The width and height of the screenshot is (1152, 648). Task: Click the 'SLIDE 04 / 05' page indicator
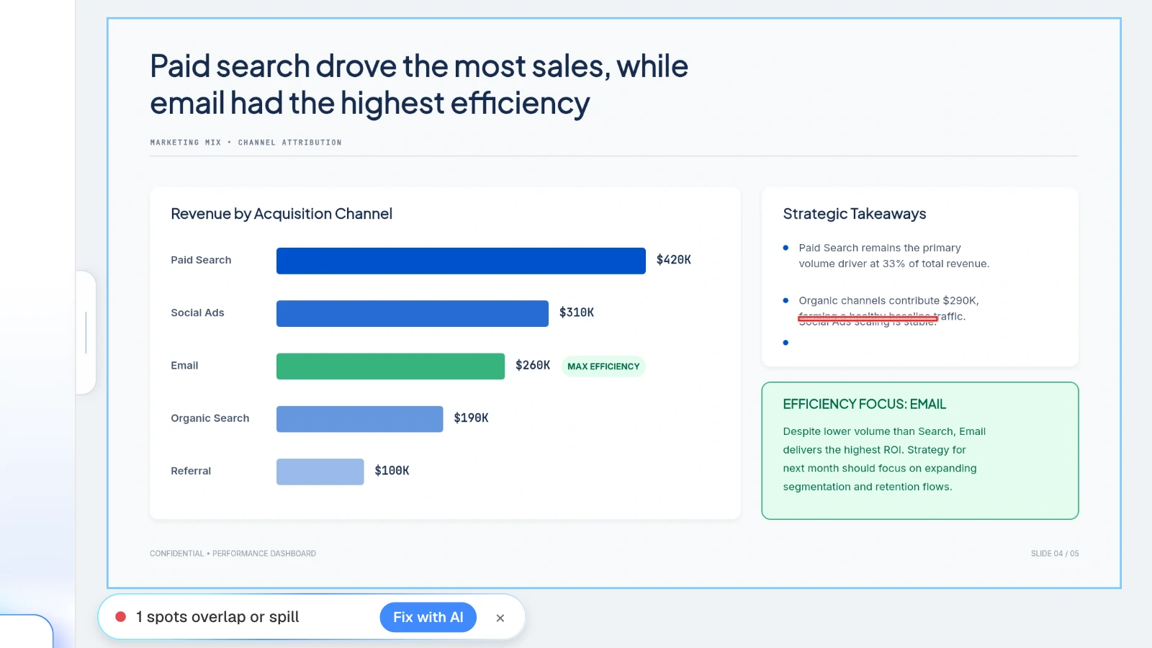(1054, 554)
